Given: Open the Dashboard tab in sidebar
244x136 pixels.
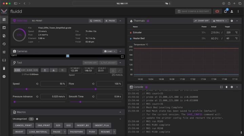Looking at the screenshot, I should [4, 19].
